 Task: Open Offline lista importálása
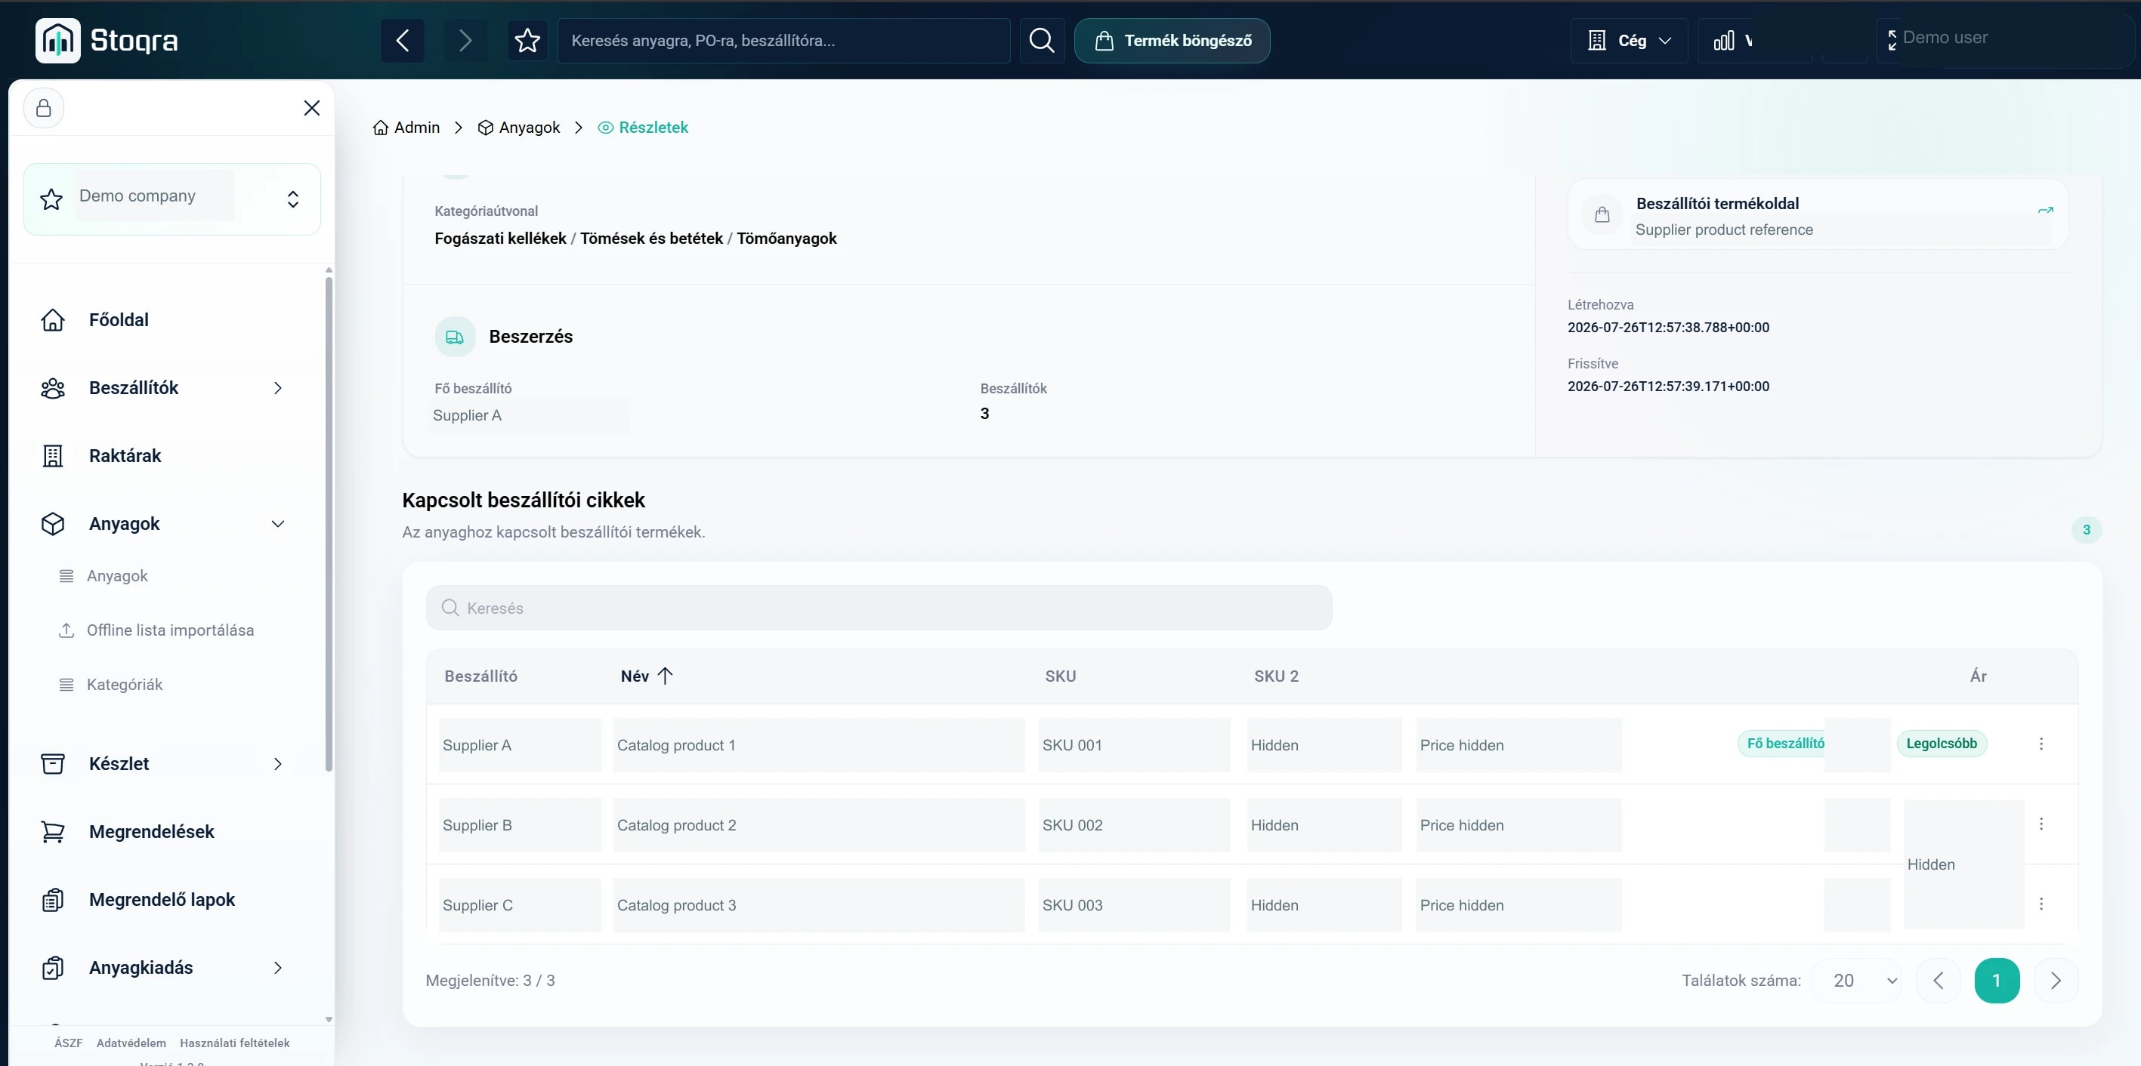click(x=171, y=630)
